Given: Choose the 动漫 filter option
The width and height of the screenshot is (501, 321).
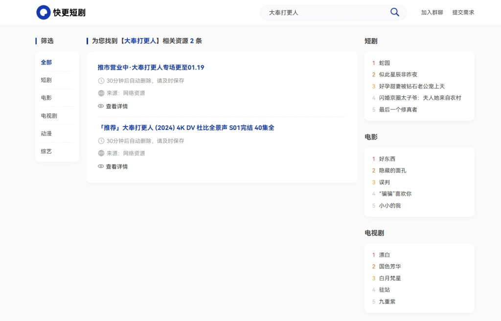Looking at the screenshot, I should pyautogui.click(x=46, y=133).
